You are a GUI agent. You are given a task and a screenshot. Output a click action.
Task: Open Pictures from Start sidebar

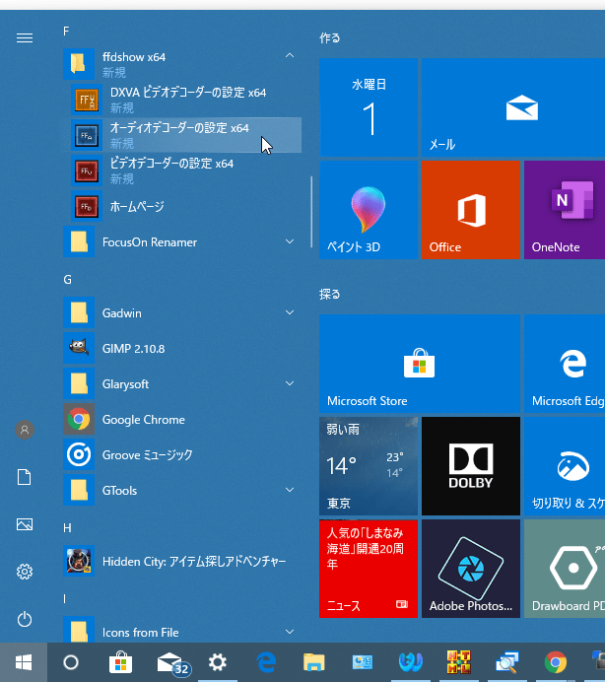tap(25, 524)
